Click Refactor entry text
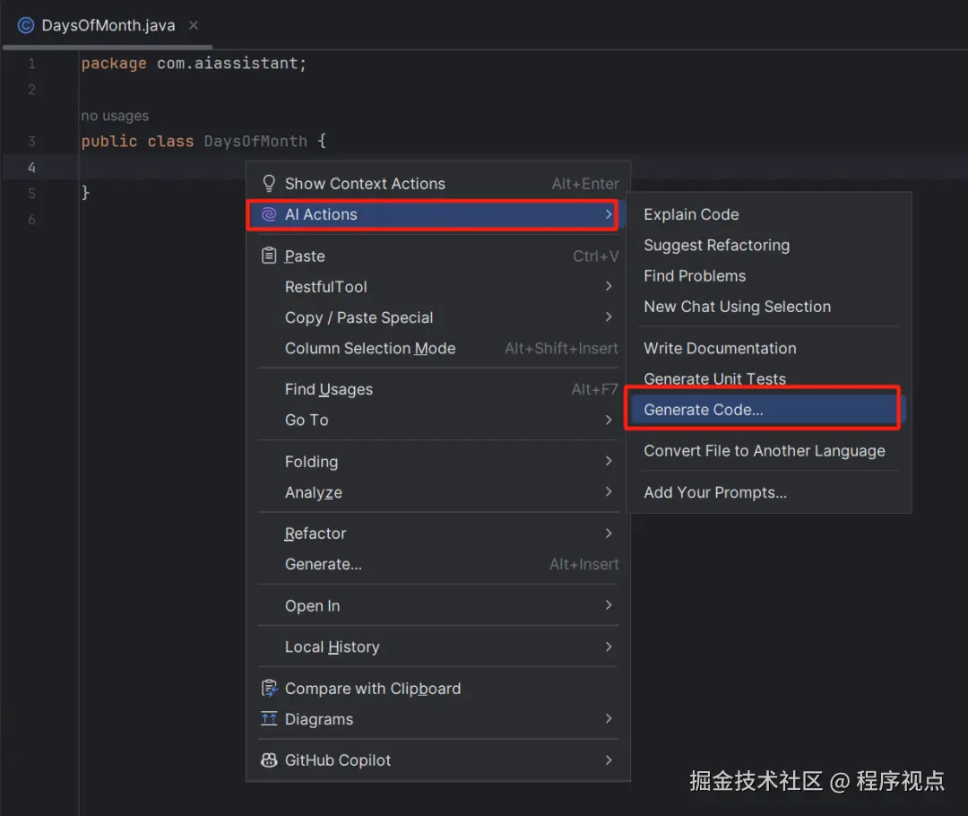Image resolution: width=968 pixels, height=816 pixels. [315, 534]
